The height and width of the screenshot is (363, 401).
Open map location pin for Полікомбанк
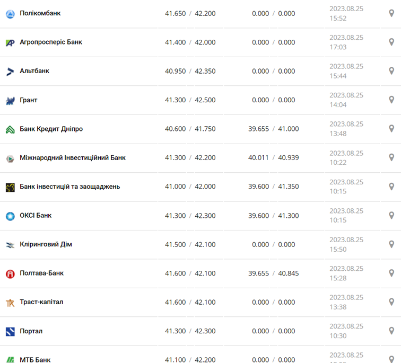click(x=391, y=13)
